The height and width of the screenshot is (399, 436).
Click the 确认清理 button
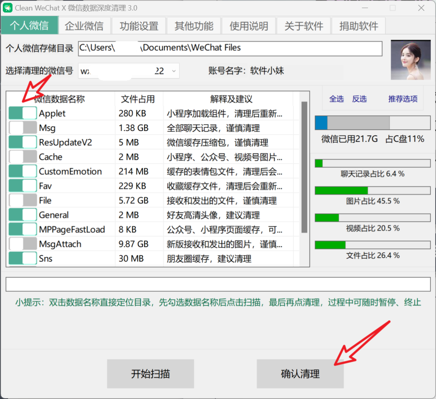click(x=300, y=374)
